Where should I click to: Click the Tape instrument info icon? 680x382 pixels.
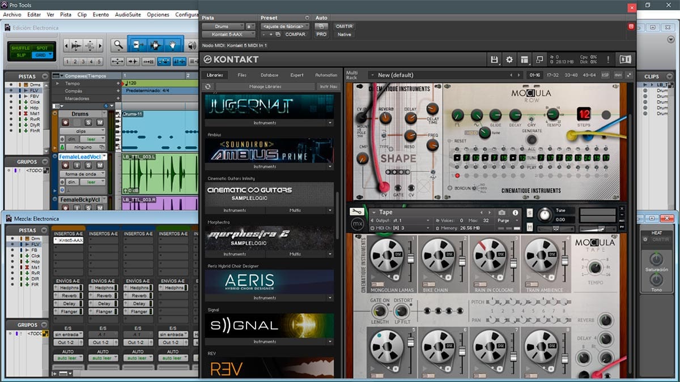[515, 213]
